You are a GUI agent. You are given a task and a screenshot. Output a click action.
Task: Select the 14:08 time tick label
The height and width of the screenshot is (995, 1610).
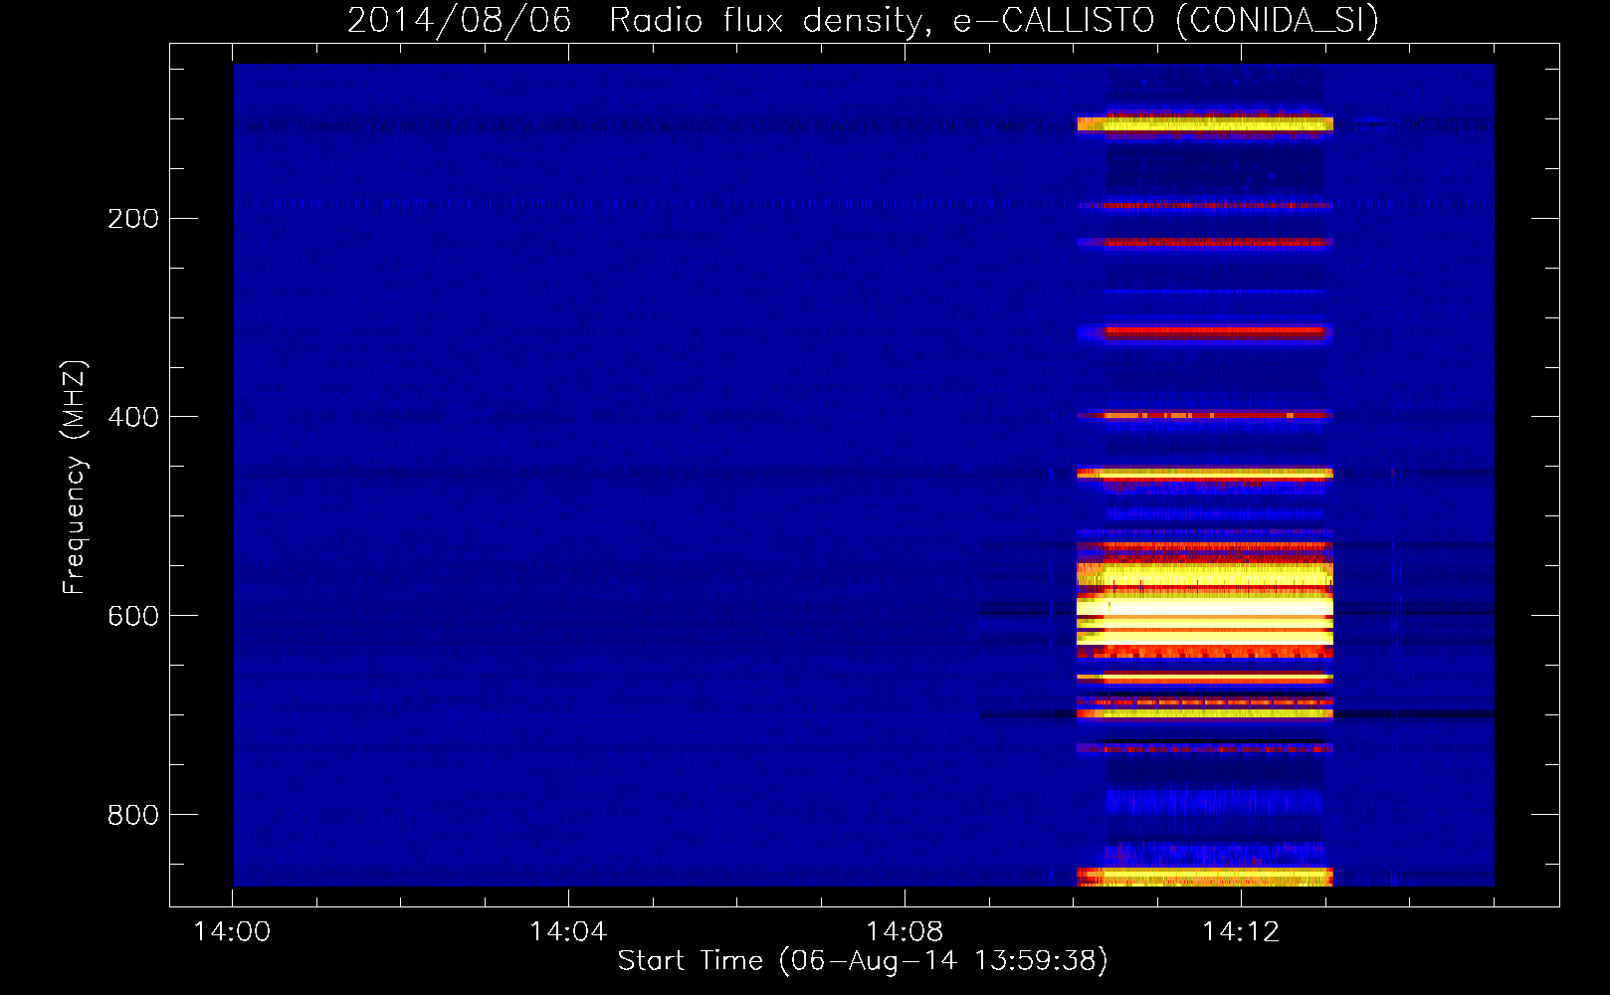tap(905, 932)
